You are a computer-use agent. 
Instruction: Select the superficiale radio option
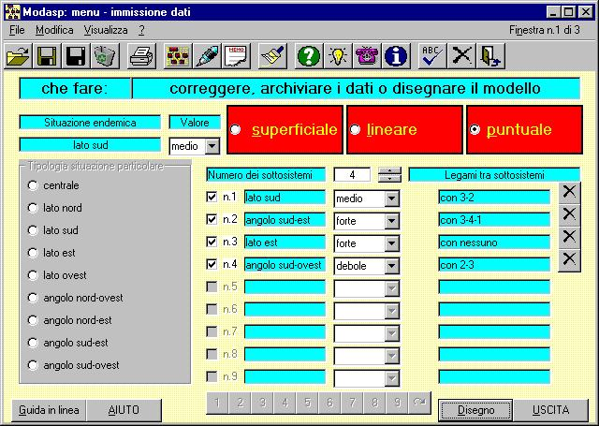(x=236, y=130)
